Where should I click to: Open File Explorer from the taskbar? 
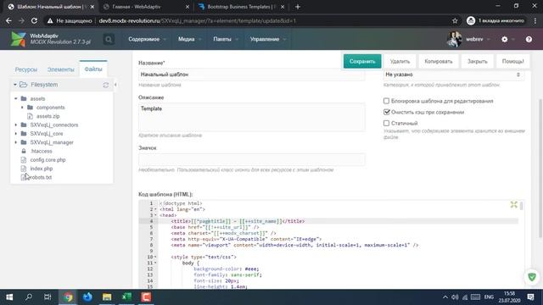(107, 297)
